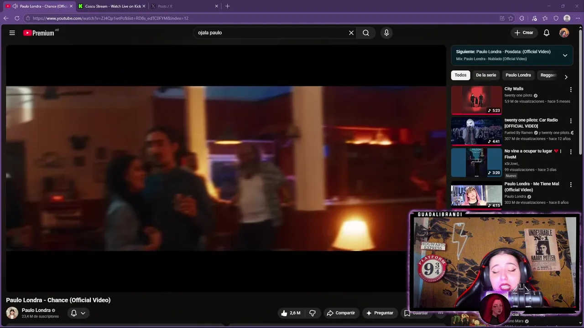Mute the YouTube tab audio icon
This screenshot has height=328, width=584.
tap(15, 6)
